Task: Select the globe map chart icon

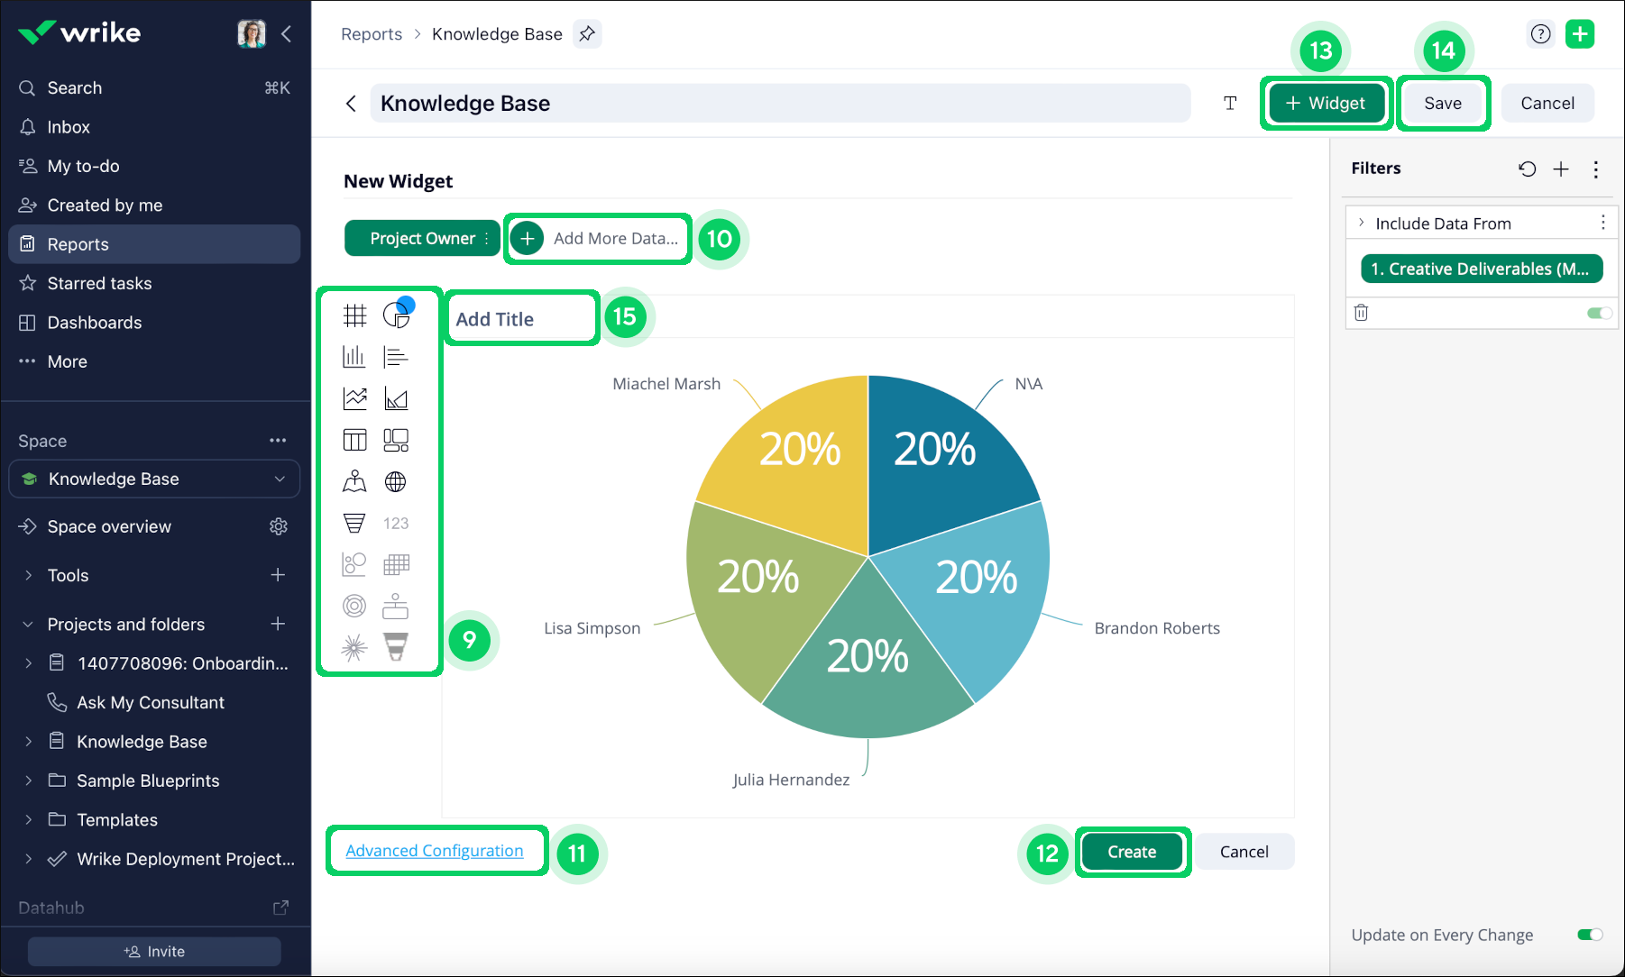Action: tap(396, 482)
